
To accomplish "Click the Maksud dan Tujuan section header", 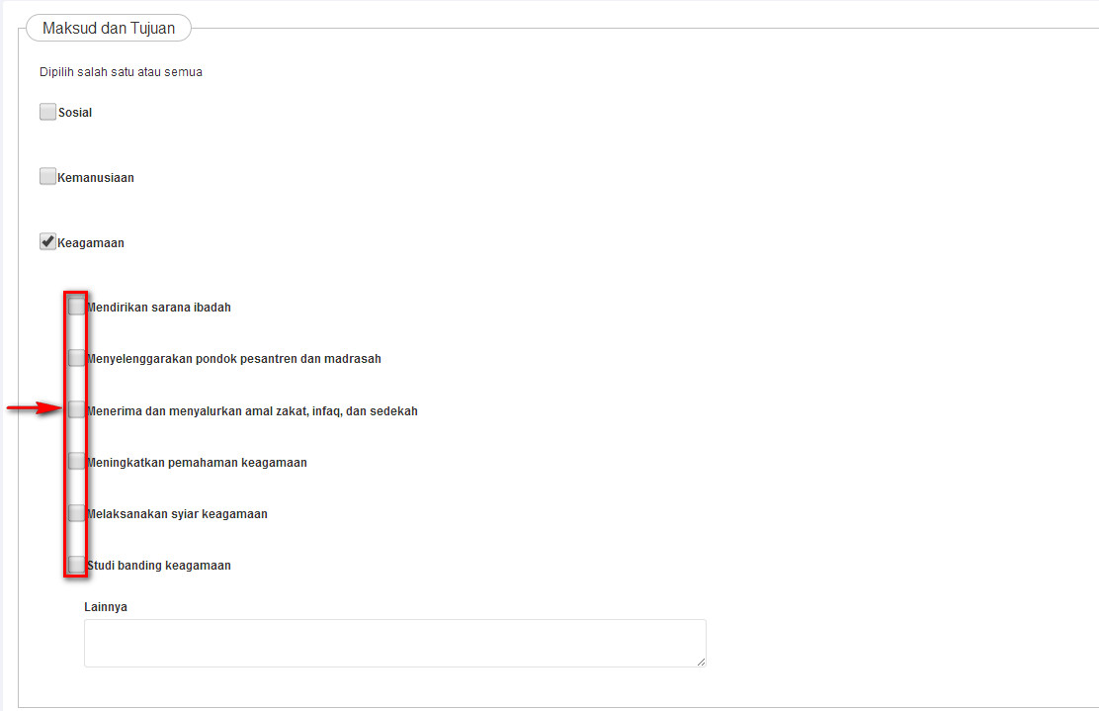I will pos(109,29).
